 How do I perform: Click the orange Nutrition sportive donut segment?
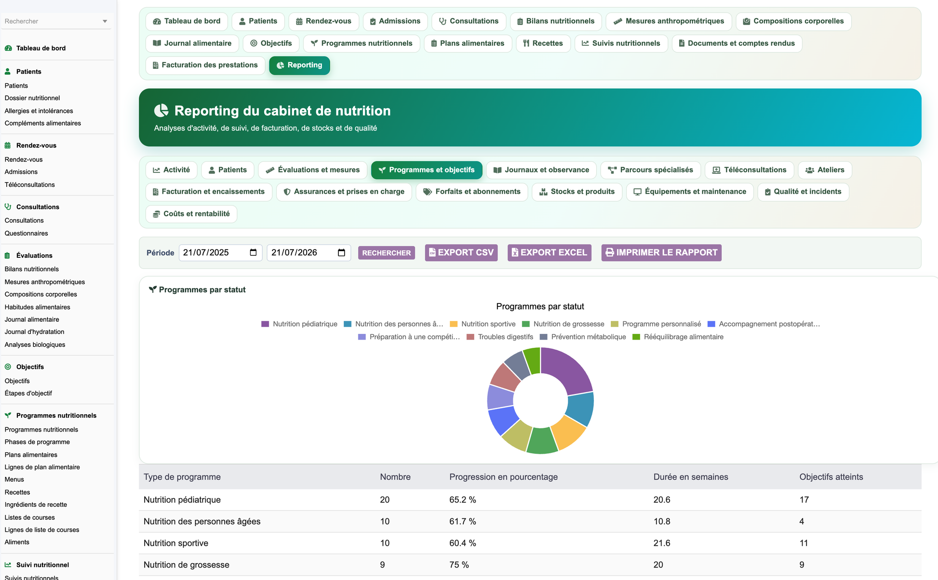pos(569,432)
